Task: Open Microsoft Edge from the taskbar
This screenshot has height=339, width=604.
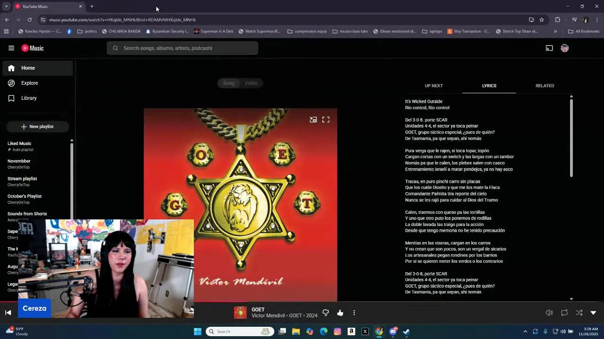Action: pyautogui.click(x=324, y=331)
